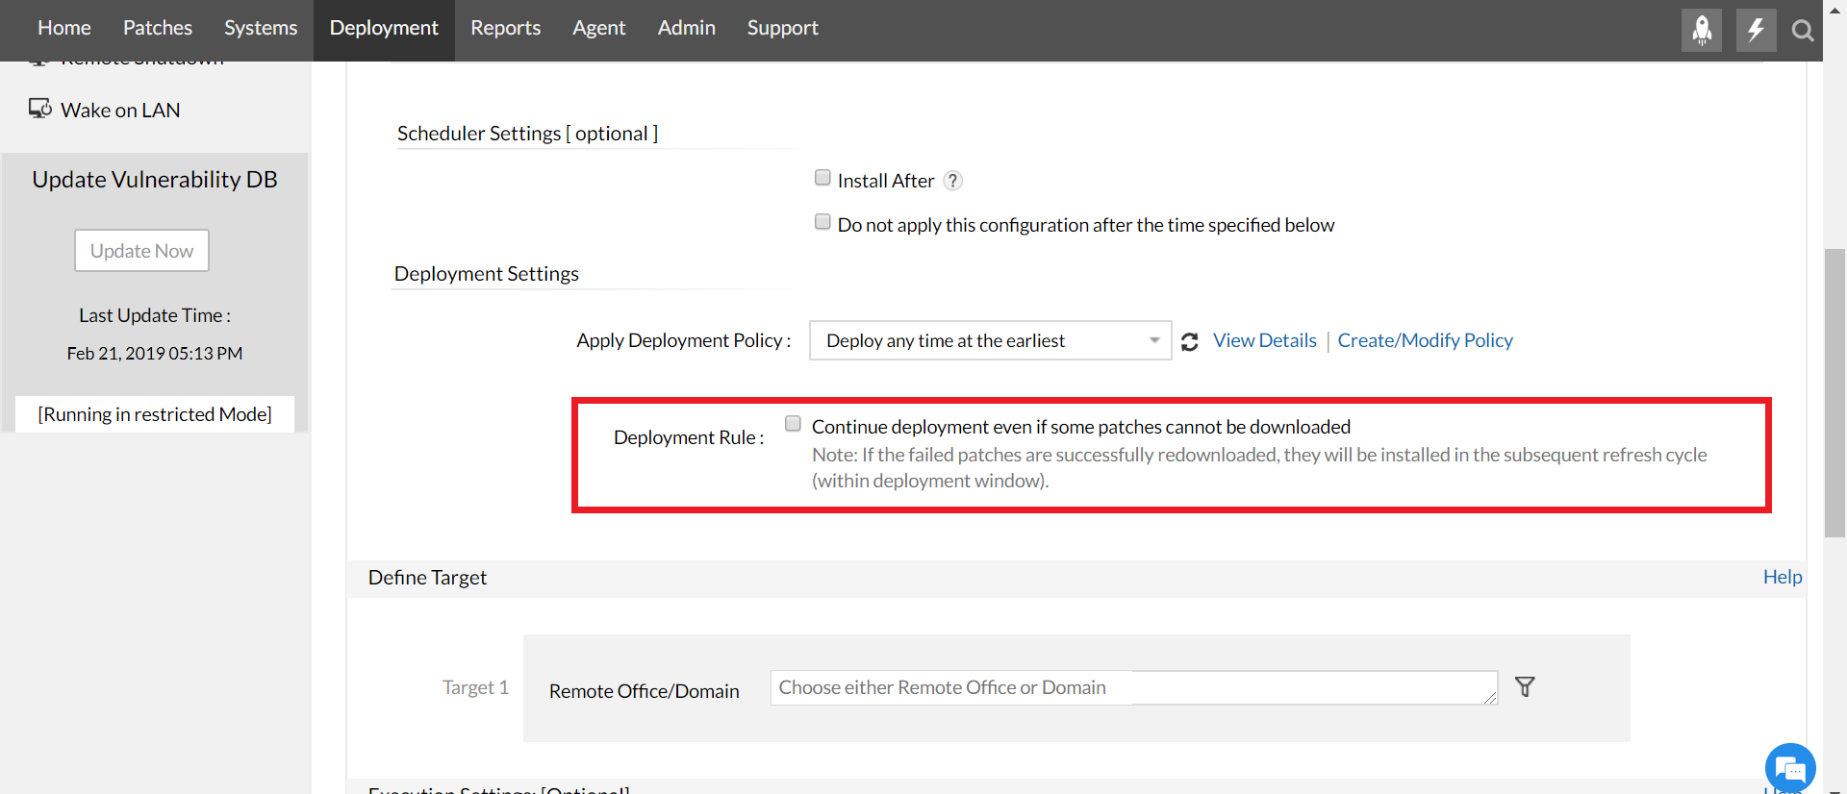Tick Continue deployment even if patches fail
The height and width of the screenshot is (794, 1847).
click(793, 424)
